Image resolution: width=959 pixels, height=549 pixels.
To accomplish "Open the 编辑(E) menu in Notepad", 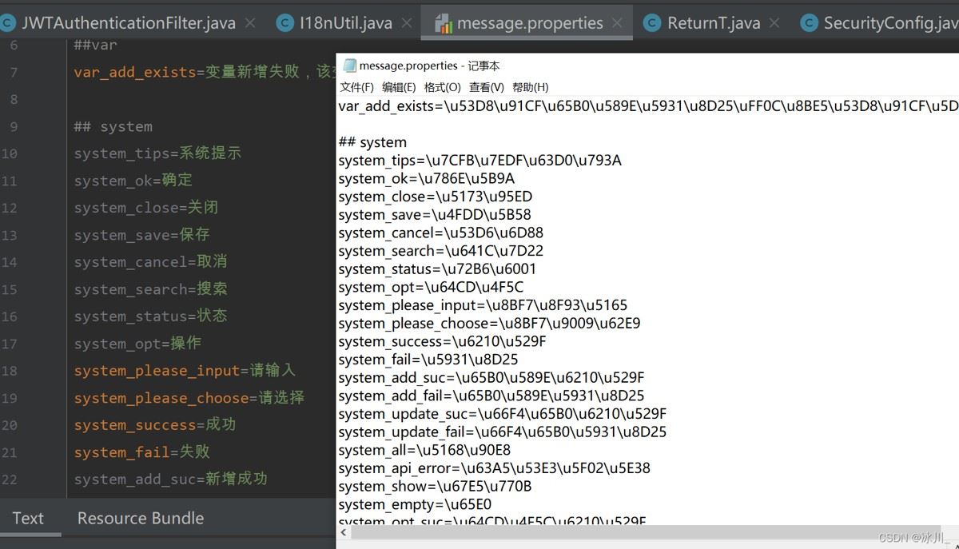I will pos(399,87).
